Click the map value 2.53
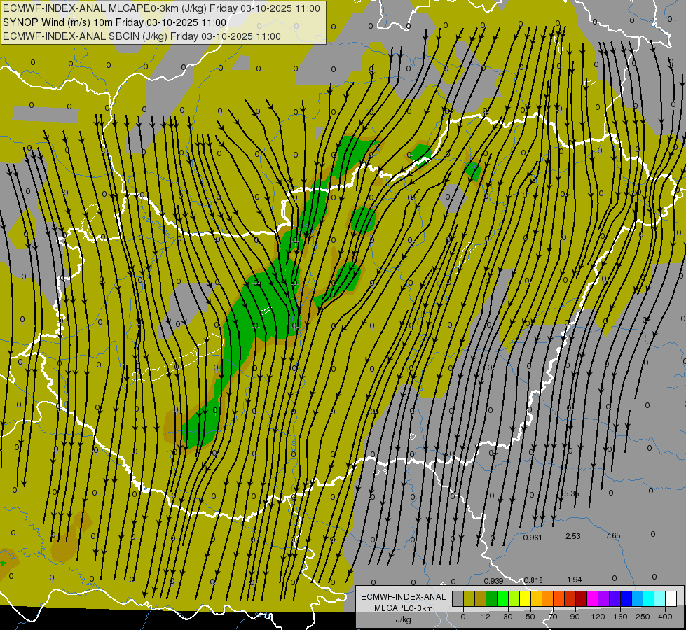 573,536
